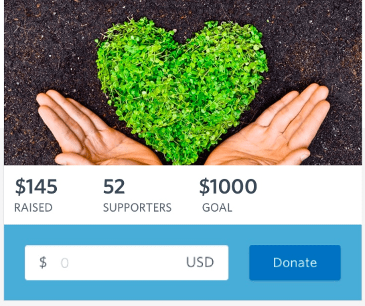Click the RAISED label
The height and width of the screenshot is (306, 365).
[33, 208]
